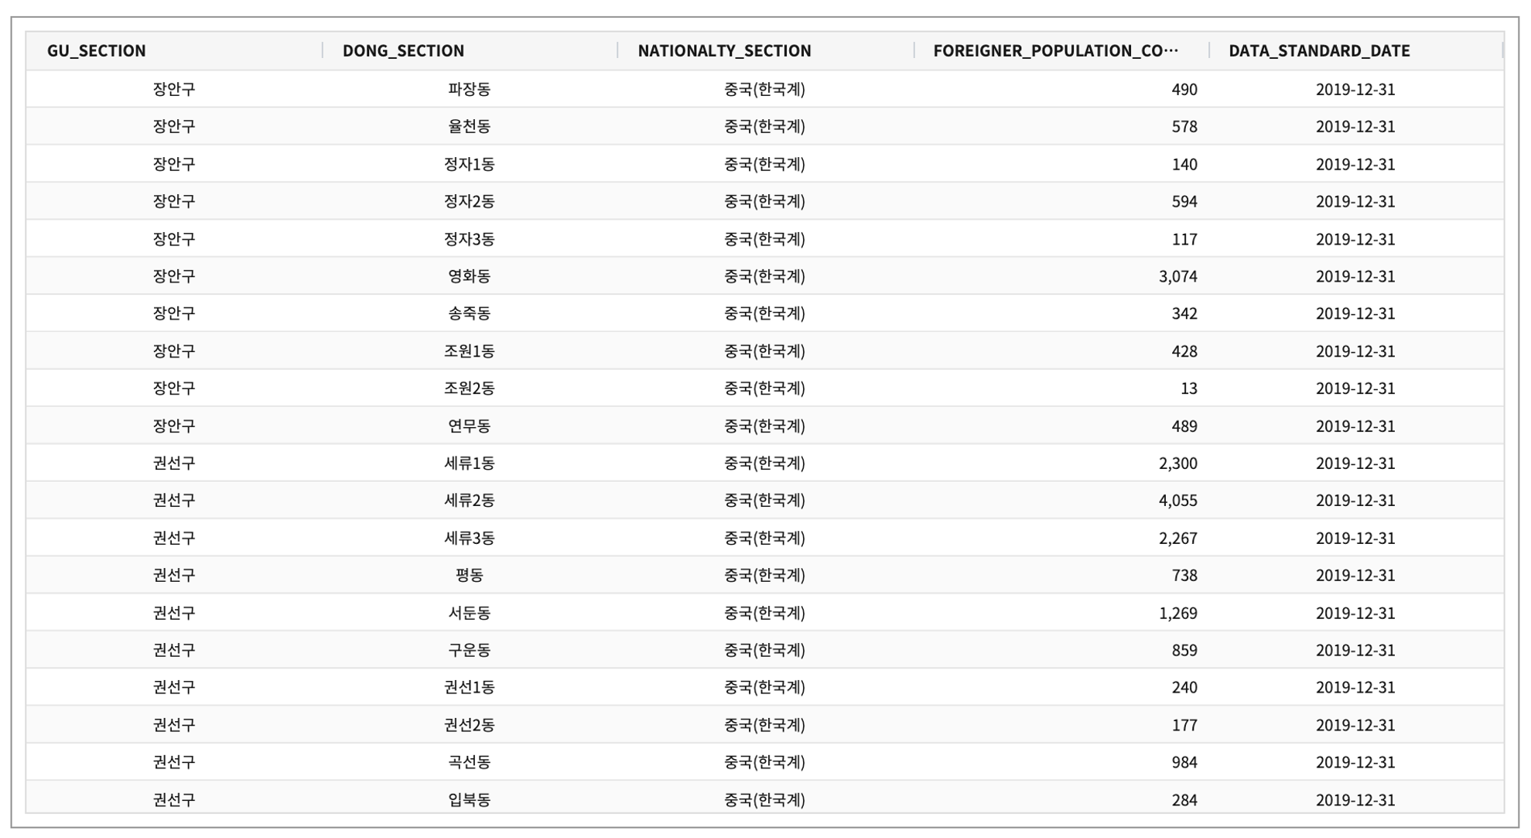Select the 구운동 cell
The height and width of the screenshot is (838, 1531).
[x=470, y=650]
